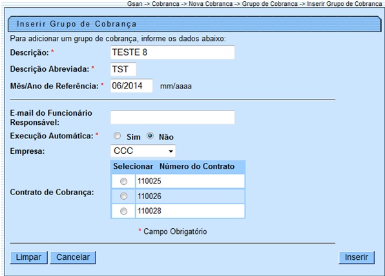Click the E-mail do Funcionário Responsável field

coord(172,118)
